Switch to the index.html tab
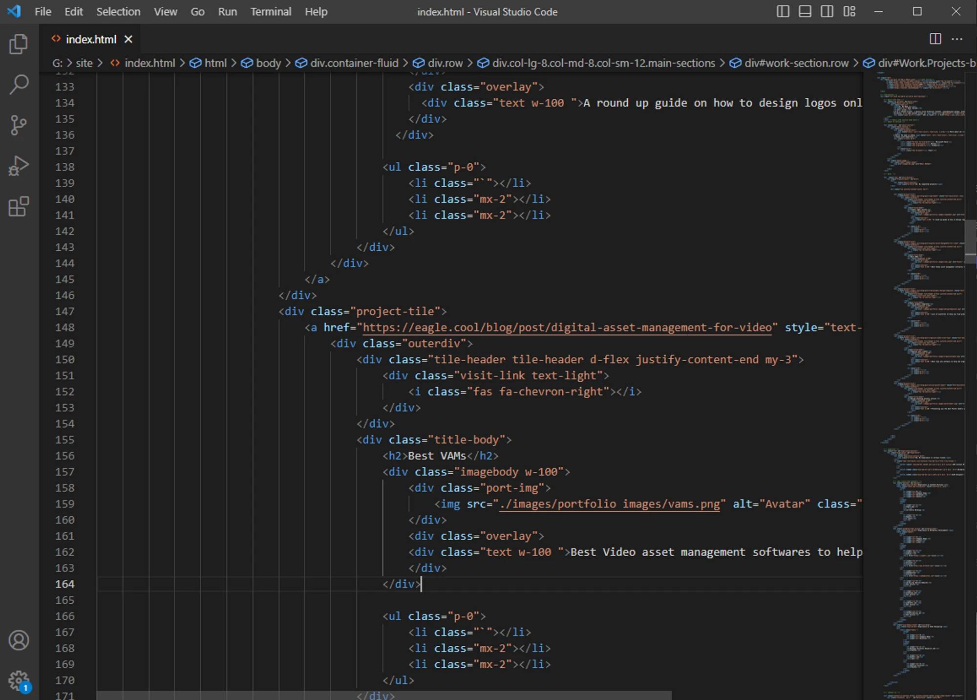This screenshot has height=700, width=977. pyautogui.click(x=90, y=39)
